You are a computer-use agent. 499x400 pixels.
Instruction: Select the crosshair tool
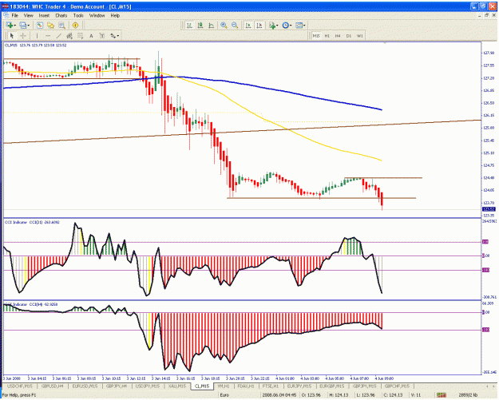[23, 36]
